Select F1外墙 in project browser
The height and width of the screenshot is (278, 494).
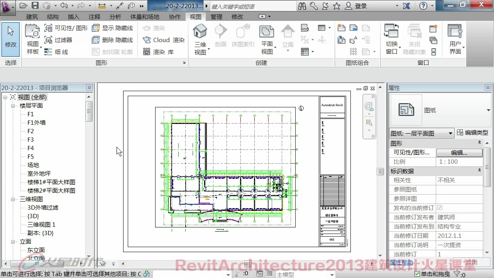point(37,123)
